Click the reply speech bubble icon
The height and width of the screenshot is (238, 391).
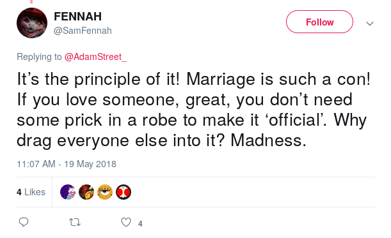[24, 222]
